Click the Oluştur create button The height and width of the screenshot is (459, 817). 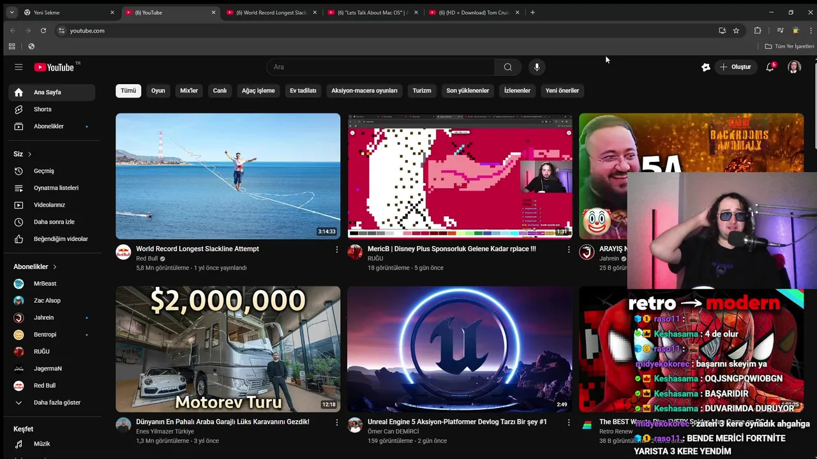click(735, 67)
